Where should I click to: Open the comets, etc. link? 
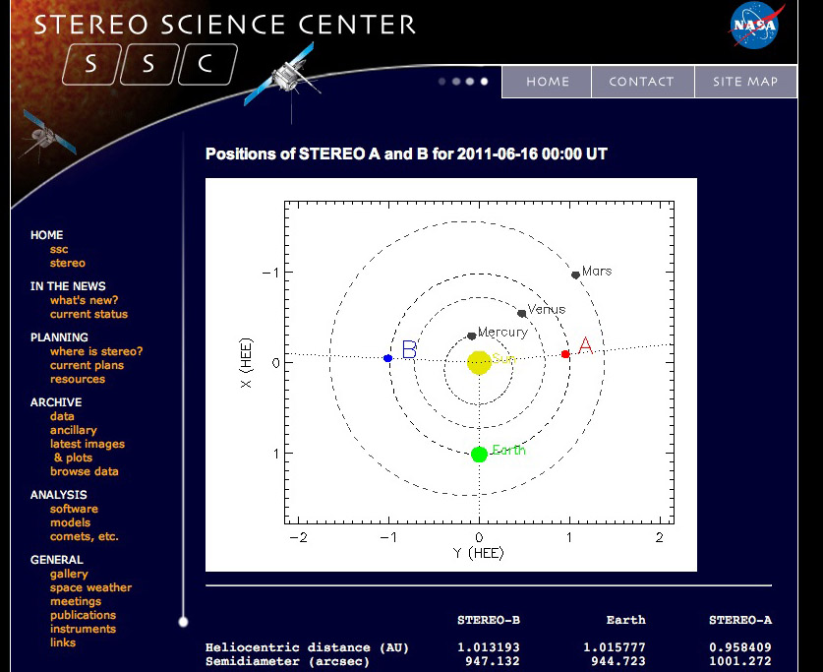pos(84,536)
